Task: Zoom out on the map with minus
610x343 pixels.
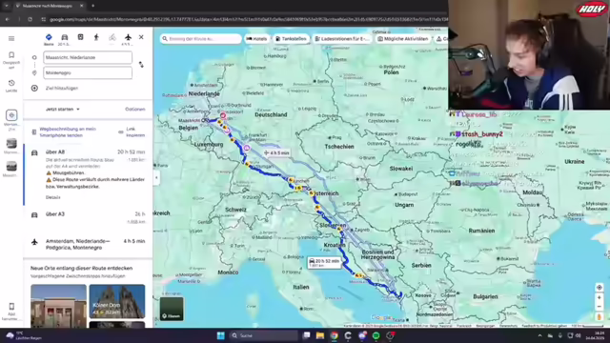Action: [x=600, y=307]
